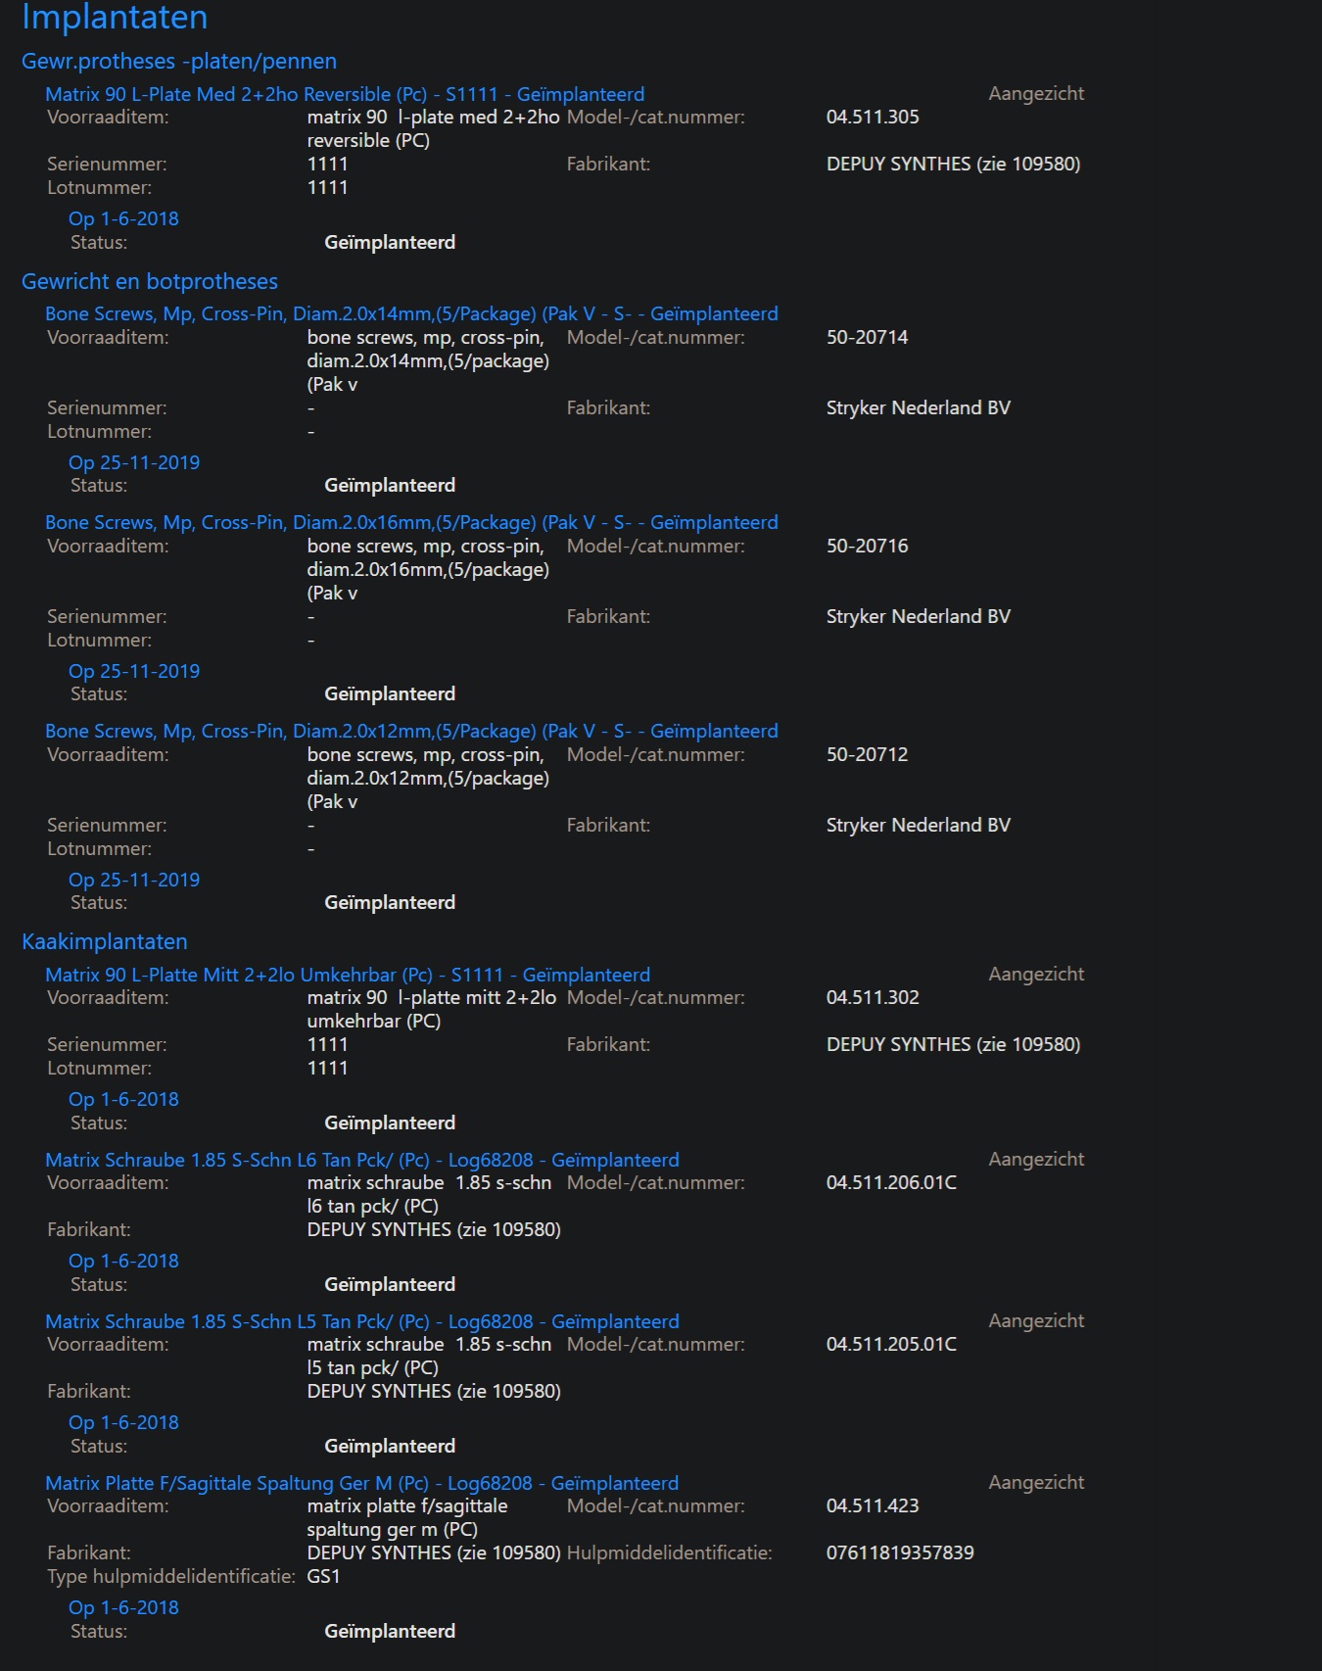Open the Implantaten heading
This screenshot has width=1322, height=1671.
point(115,17)
